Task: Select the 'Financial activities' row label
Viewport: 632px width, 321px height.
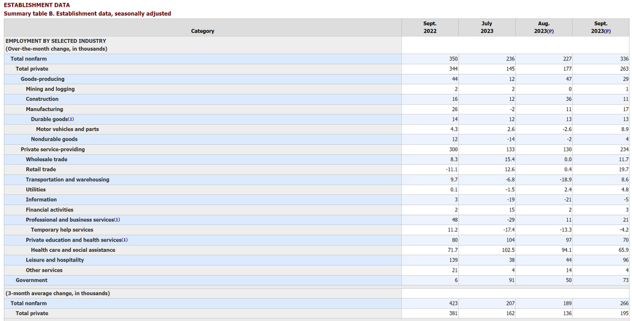Action: coord(50,210)
